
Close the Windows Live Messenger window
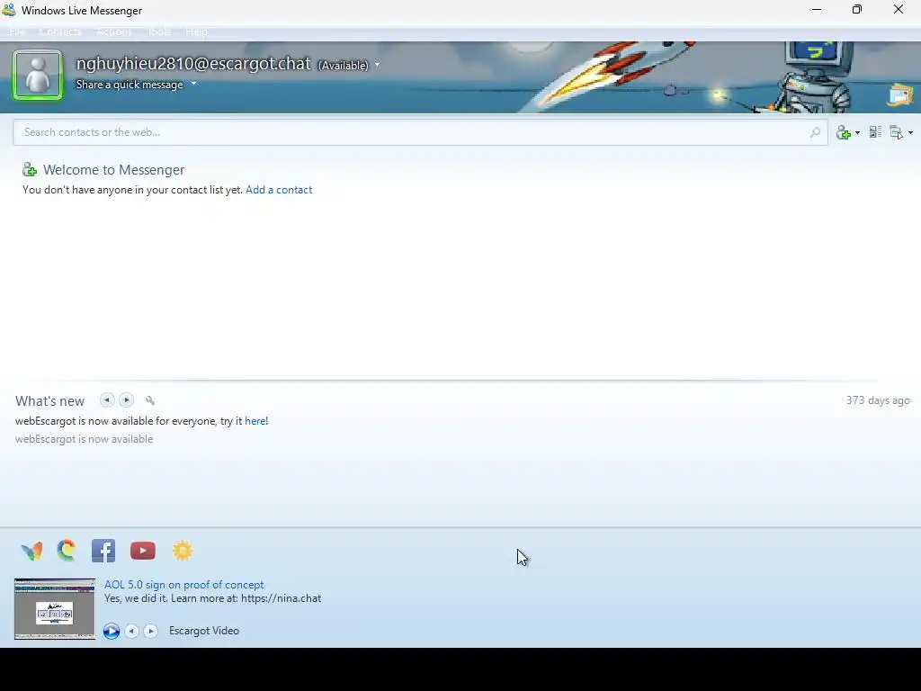click(899, 9)
